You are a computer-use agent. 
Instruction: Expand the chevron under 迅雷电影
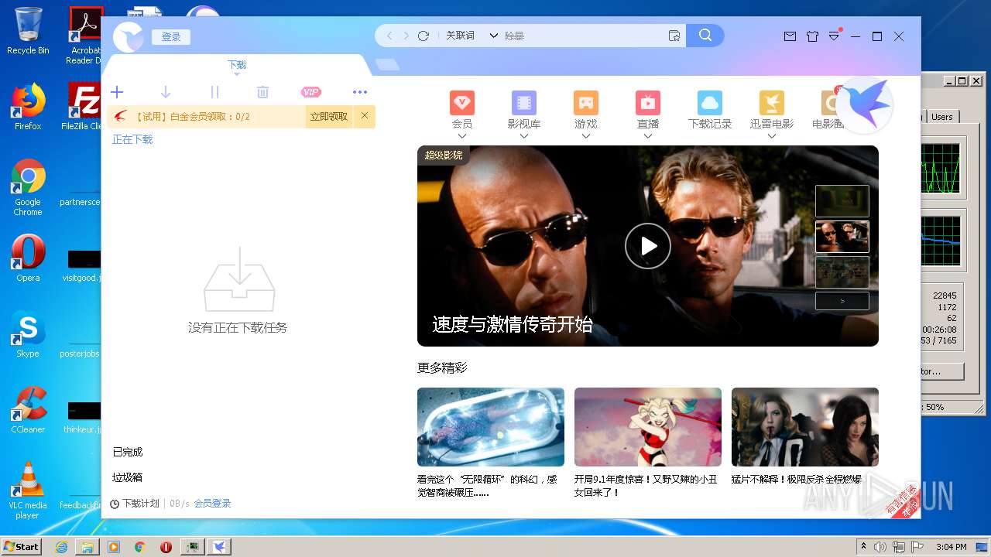[x=772, y=136]
